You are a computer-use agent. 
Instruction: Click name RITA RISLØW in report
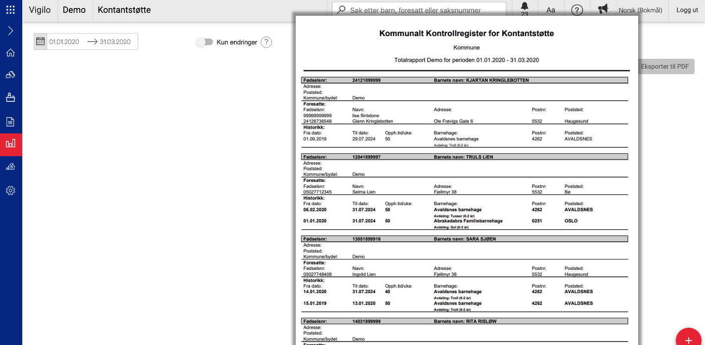(x=482, y=321)
